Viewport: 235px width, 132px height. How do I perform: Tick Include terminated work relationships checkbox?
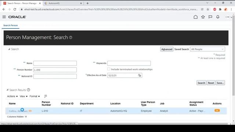pyautogui.click(x=109, y=69)
